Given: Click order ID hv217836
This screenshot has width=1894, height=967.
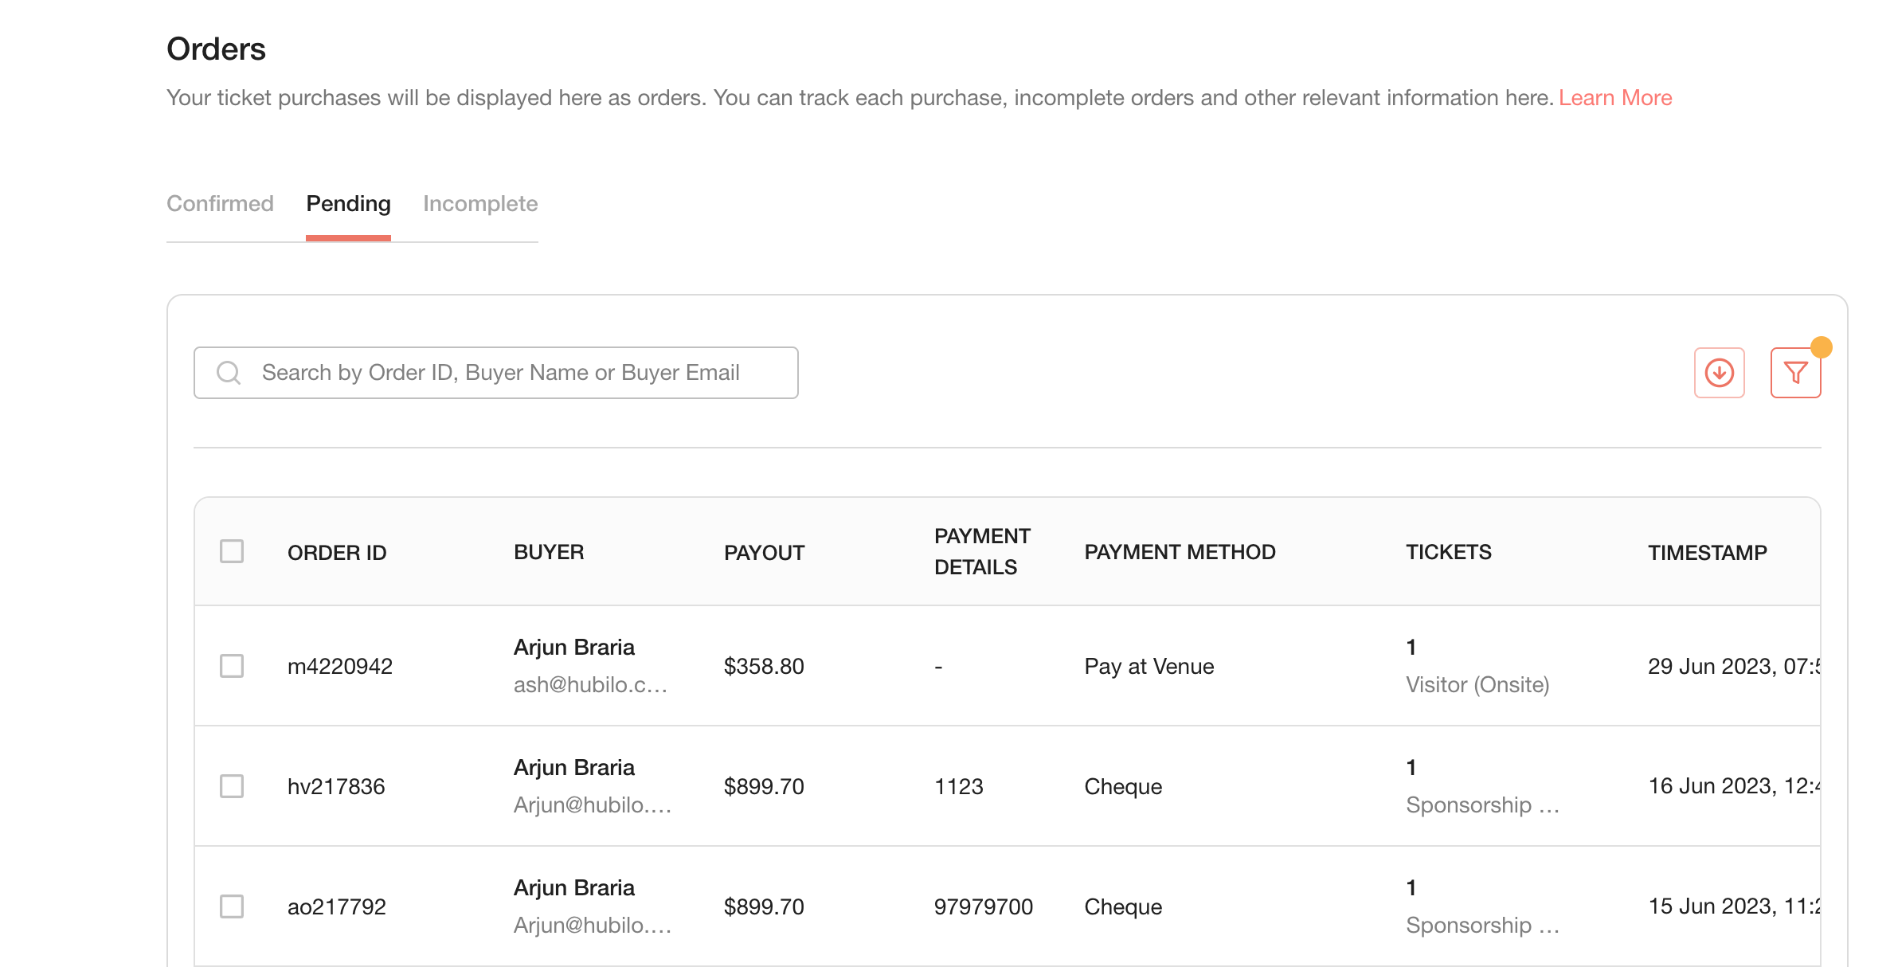Looking at the screenshot, I should click(336, 787).
